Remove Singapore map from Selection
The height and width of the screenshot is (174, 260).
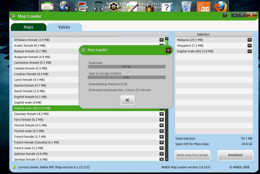(249, 46)
